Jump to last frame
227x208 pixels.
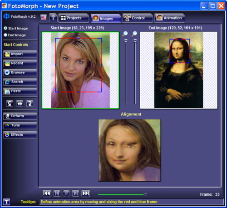pos(86,193)
